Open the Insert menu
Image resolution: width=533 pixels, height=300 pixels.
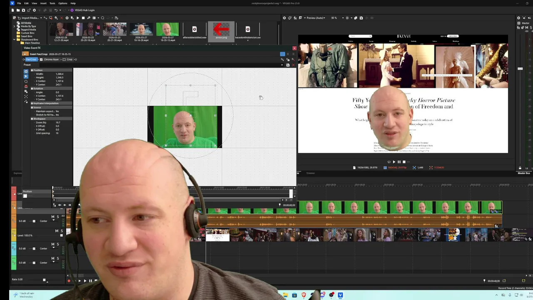tap(43, 3)
